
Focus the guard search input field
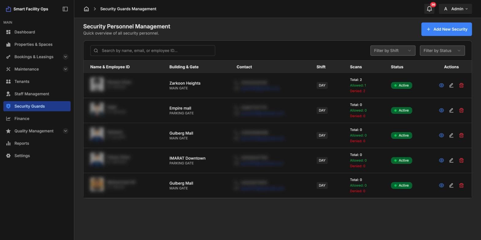(x=152, y=51)
